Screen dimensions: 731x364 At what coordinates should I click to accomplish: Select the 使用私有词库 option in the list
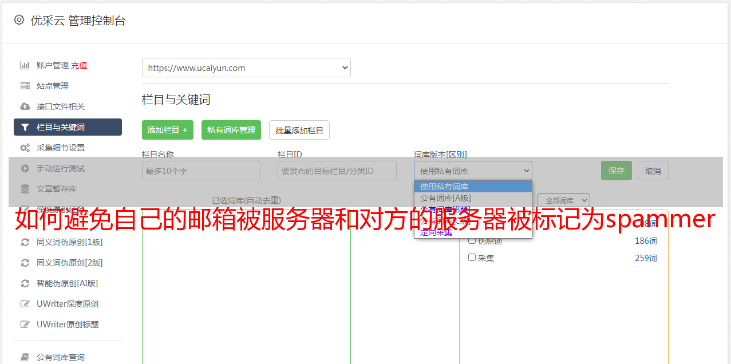(473, 186)
